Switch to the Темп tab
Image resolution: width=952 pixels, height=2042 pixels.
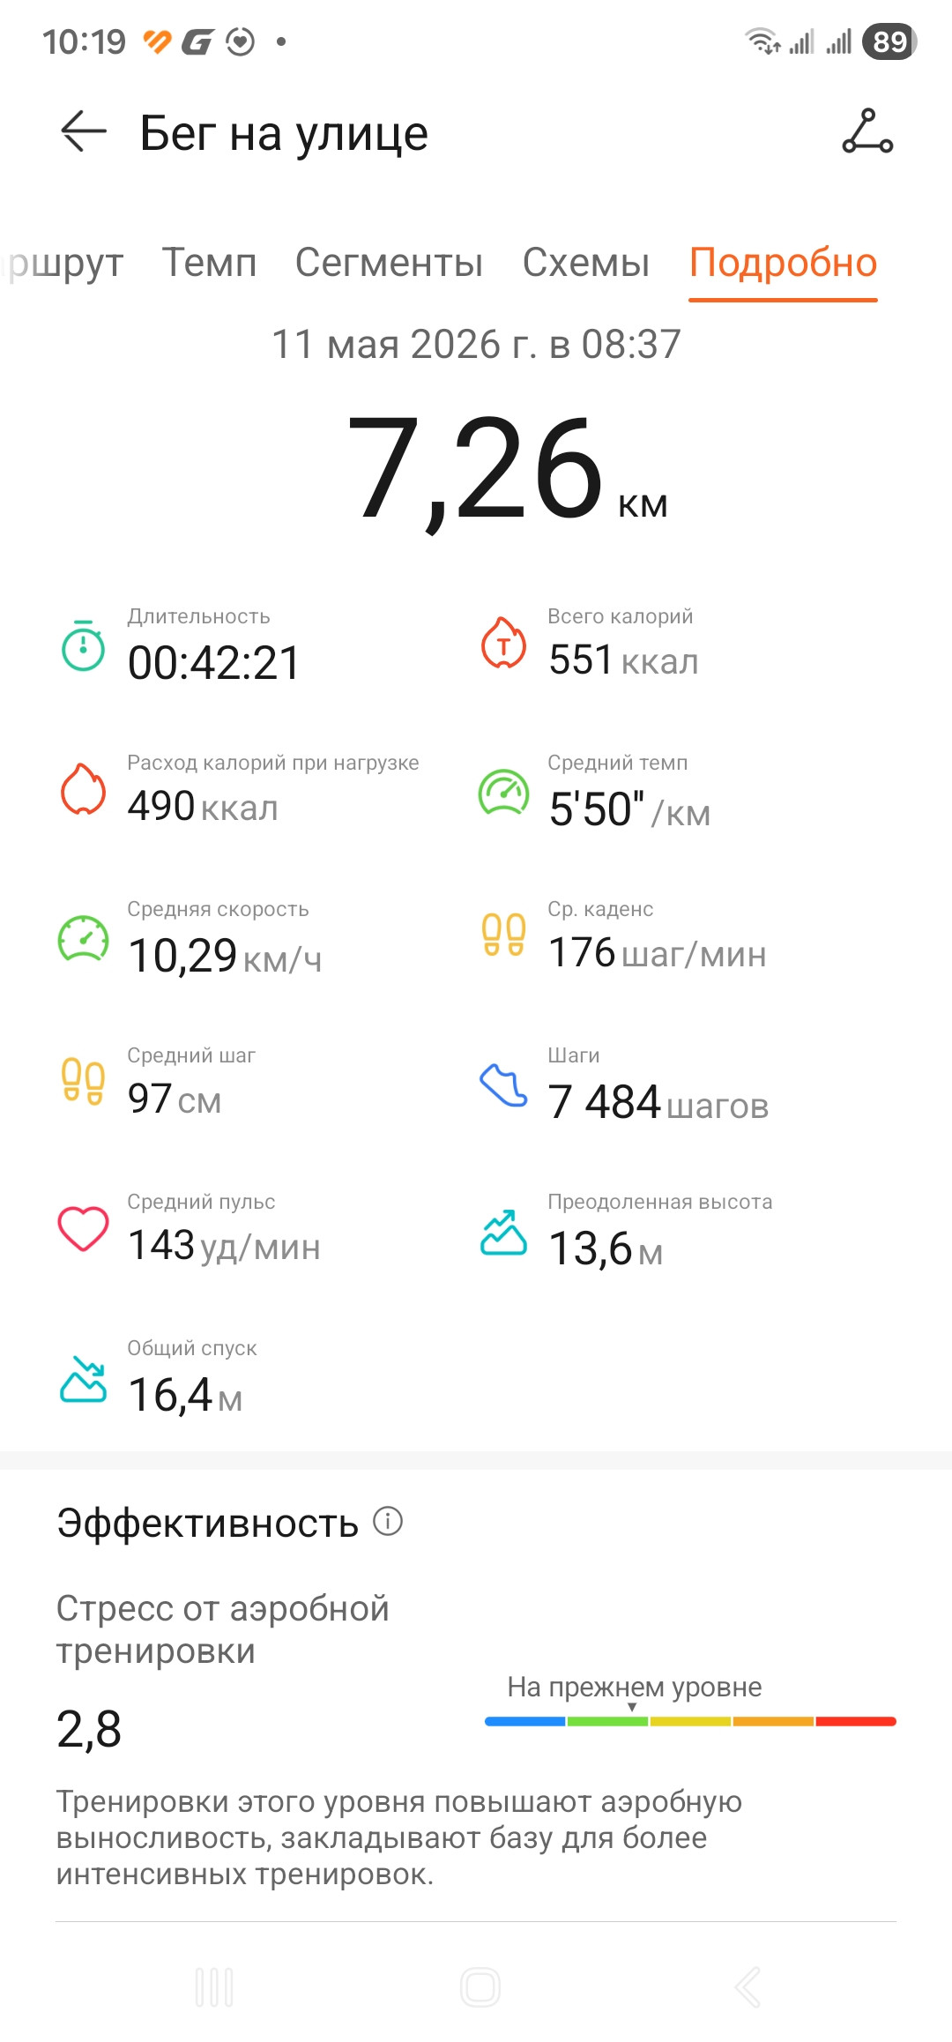point(209,263)
